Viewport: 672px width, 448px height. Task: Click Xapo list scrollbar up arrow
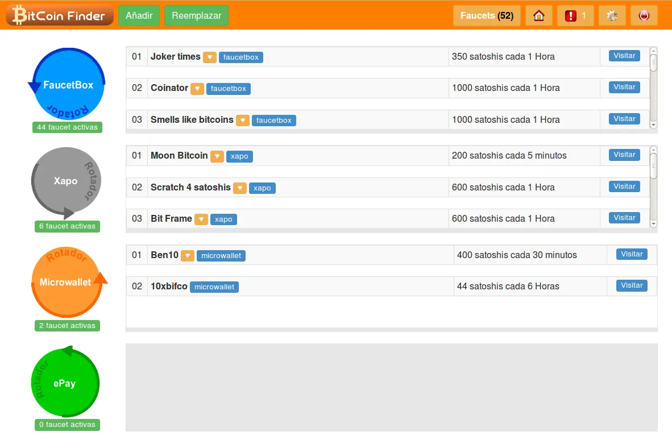point(653,150)
